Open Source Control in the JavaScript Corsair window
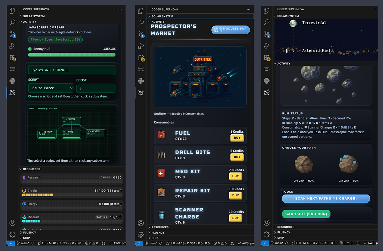The width and height of the screenshot is (383, 251). pyautogui.click(x=12, y=34)
